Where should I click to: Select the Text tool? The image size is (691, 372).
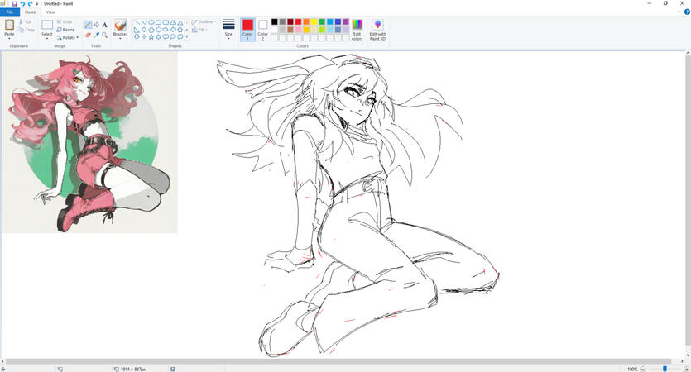coord(105,25)
